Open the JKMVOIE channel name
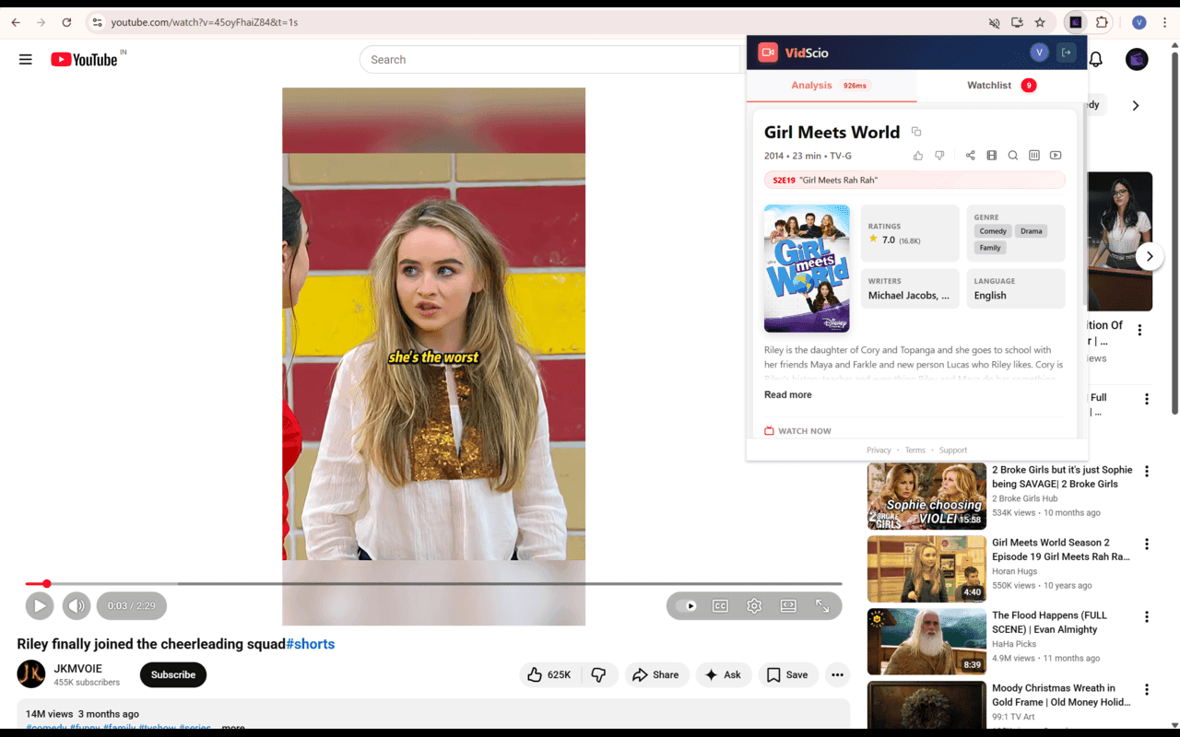 tap(78, 669)
